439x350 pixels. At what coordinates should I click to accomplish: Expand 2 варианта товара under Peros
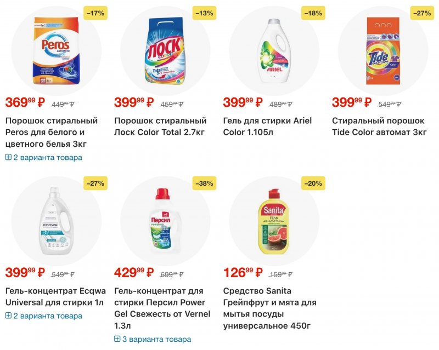[x=47, y=158]
